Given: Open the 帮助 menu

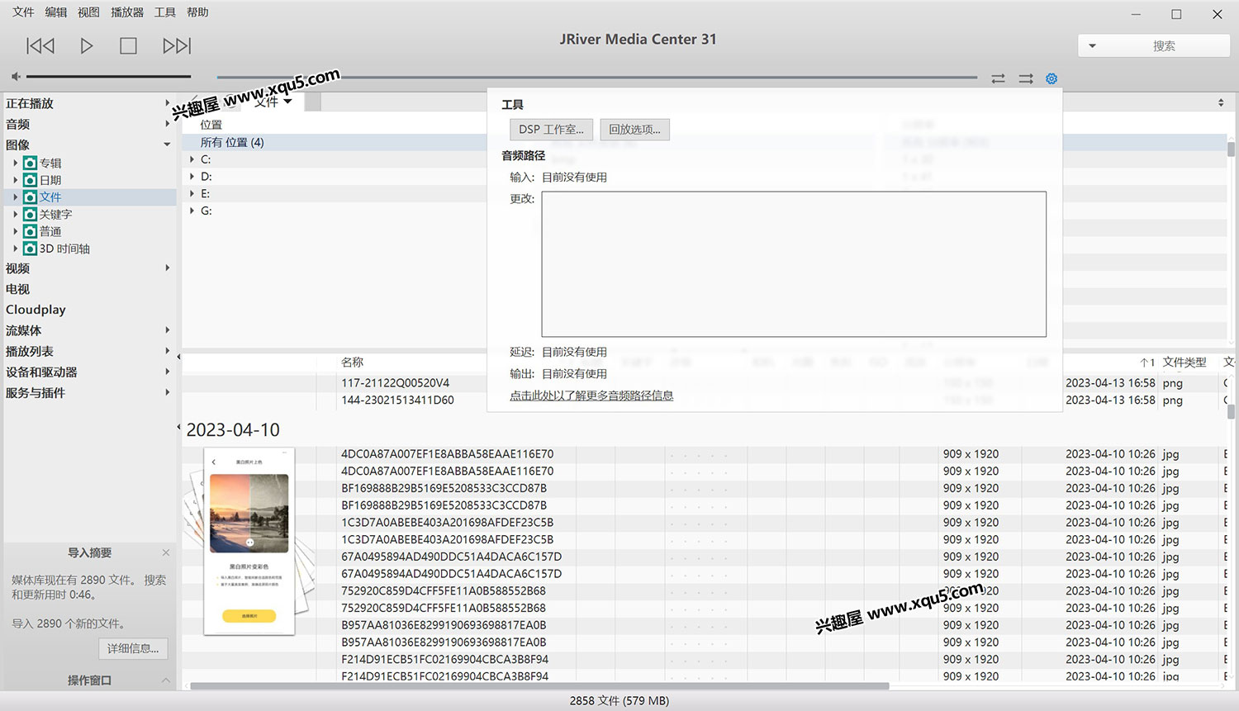Looking at the screenshot, I should [x=197, y=12].
